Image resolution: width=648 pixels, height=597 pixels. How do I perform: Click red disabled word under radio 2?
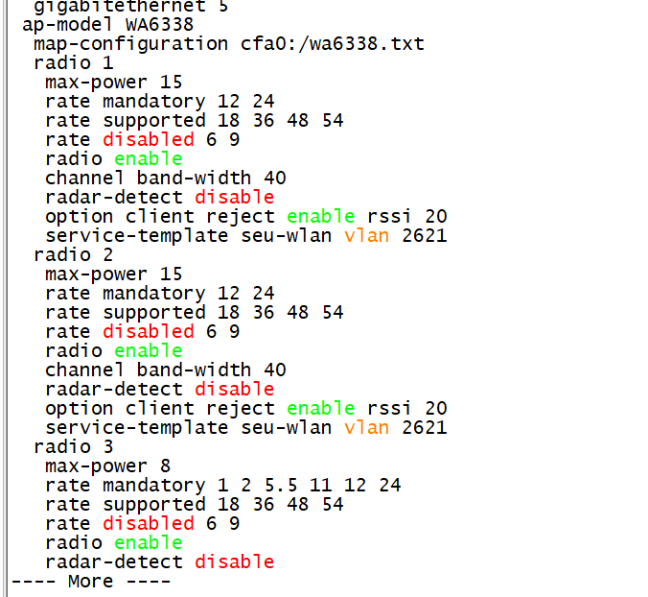pos(148,332)
